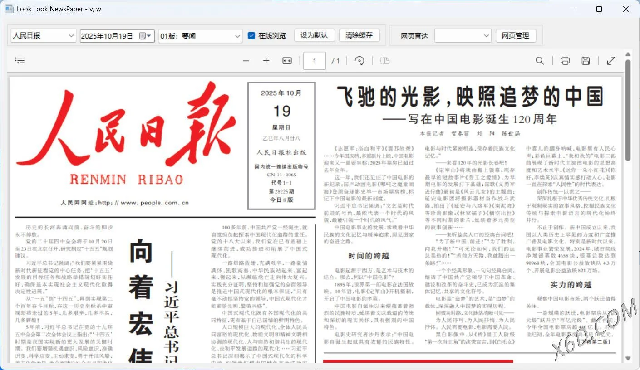Zoom in on the newspaper page

tap(266, 60)
